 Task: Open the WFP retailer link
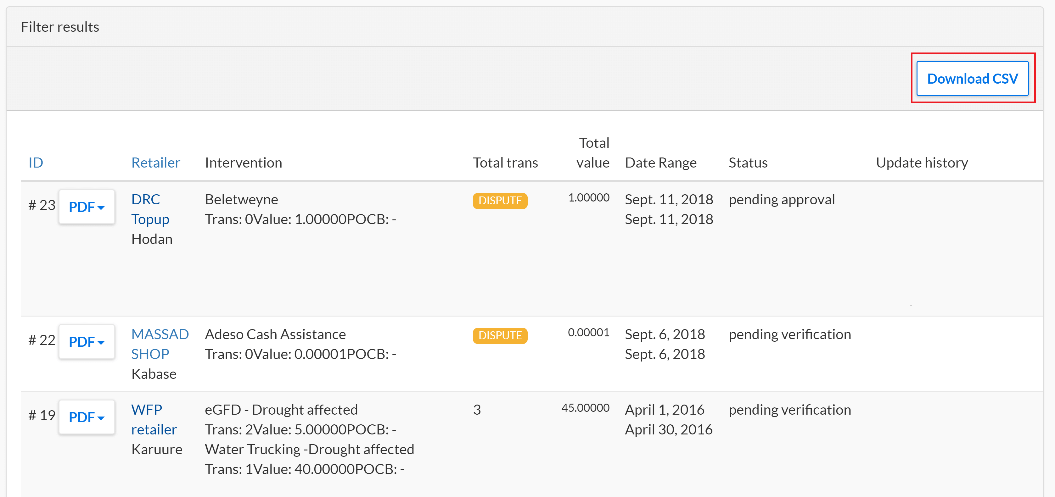pos(154,419)
